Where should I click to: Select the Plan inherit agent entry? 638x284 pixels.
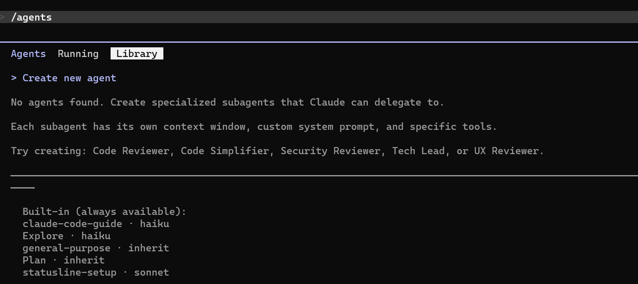point(64,260)
